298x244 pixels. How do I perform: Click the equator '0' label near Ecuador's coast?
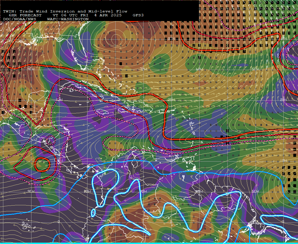(x=59, y=222)
